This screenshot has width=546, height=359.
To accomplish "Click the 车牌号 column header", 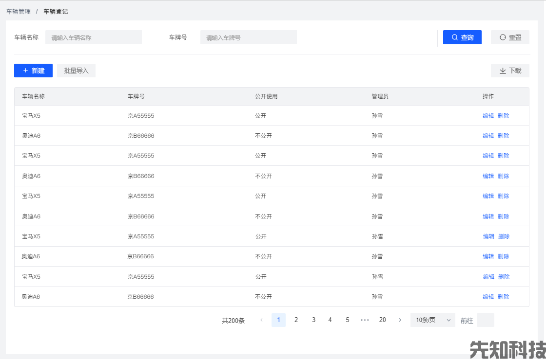I will coord(136,96).
